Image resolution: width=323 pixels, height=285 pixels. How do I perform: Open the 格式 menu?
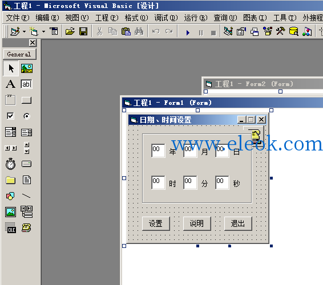point(136,18)
